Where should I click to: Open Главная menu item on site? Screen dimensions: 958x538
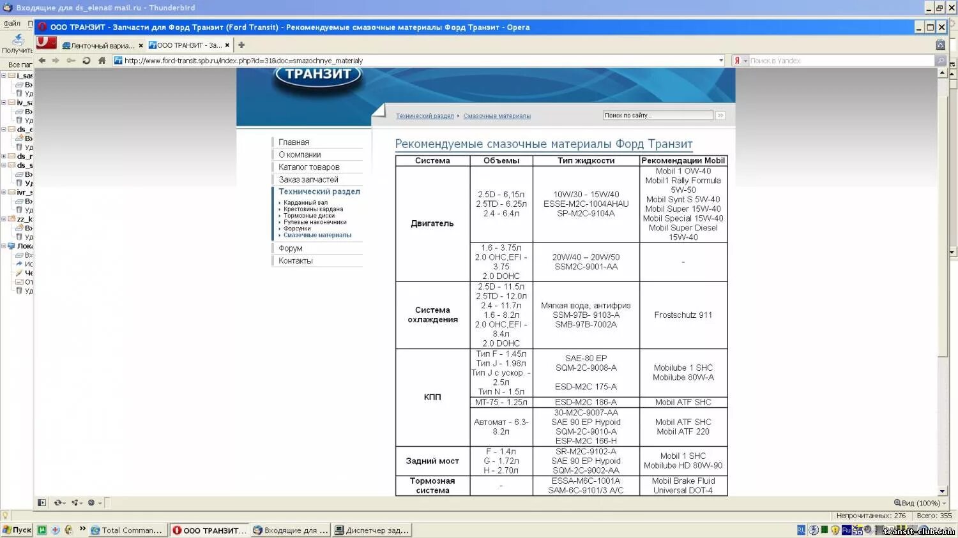(294, 142)
